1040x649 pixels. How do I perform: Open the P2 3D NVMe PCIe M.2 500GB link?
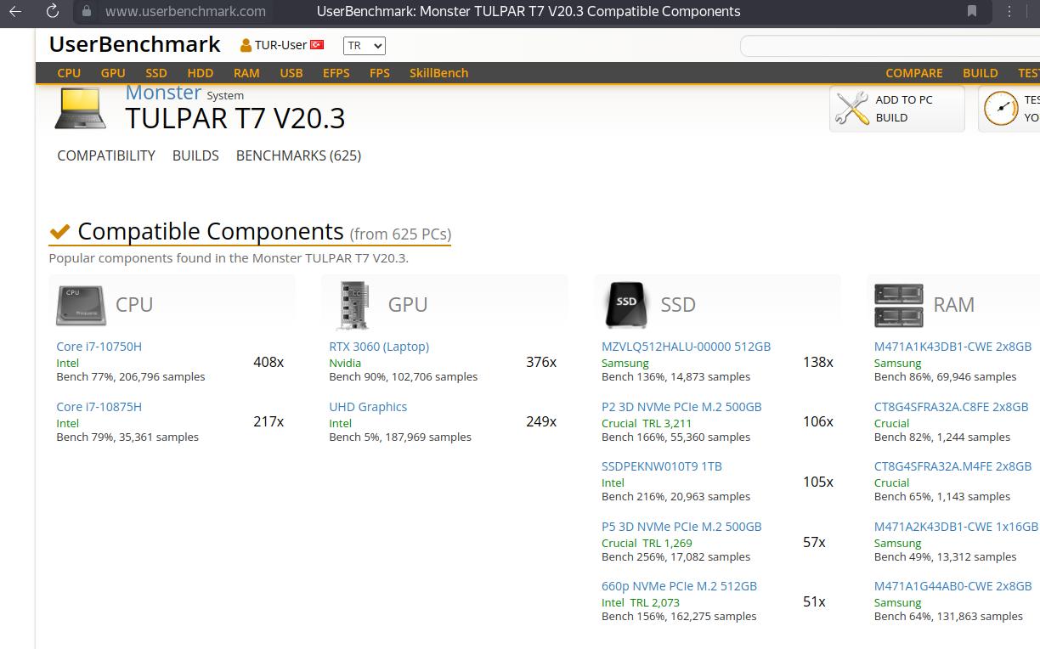681,407
